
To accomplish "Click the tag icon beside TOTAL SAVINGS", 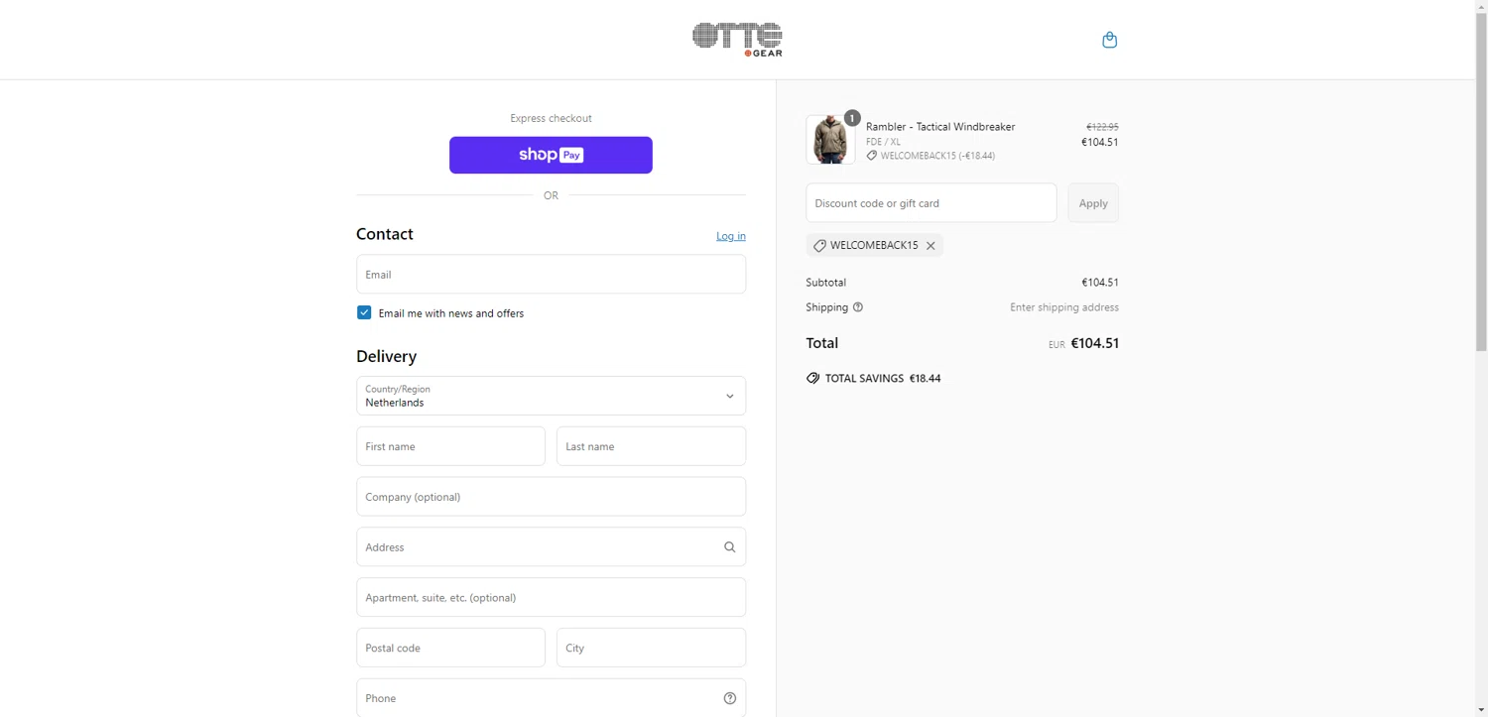I will tap(812, 379).
